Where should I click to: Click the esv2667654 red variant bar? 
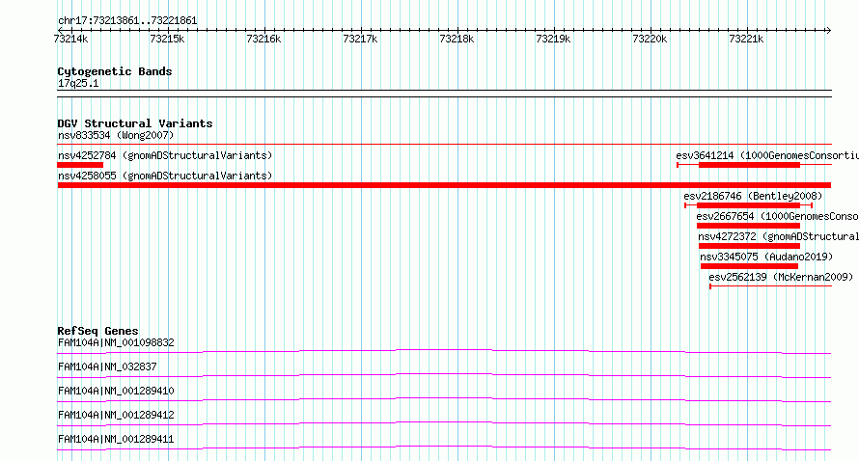coord(748,226)
